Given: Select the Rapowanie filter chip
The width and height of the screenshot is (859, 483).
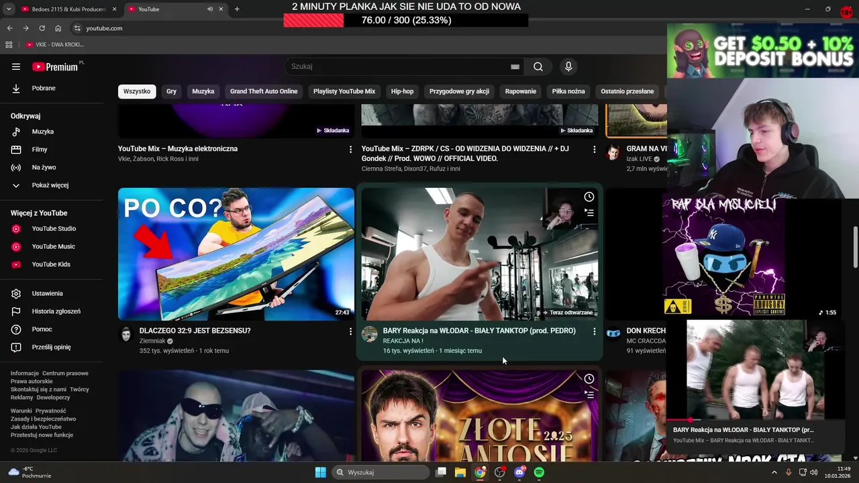Looking at the screenshot, I should (x=521, y=91).
